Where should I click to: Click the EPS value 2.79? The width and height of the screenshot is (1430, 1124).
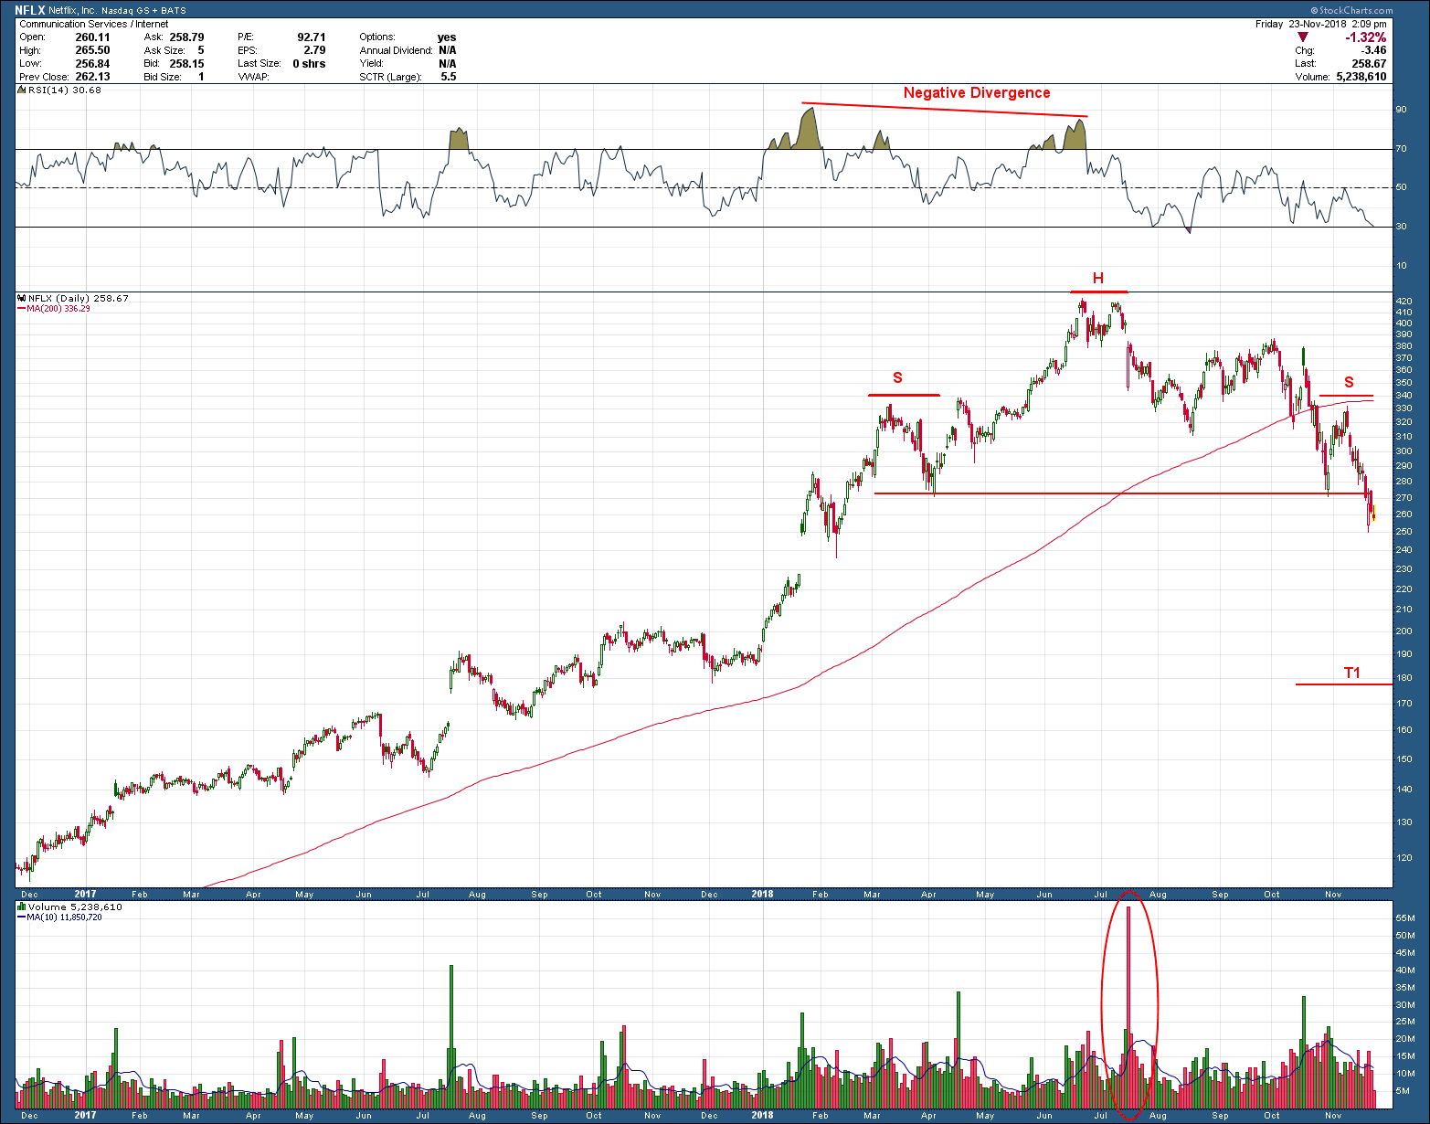[x=314, y=50]
